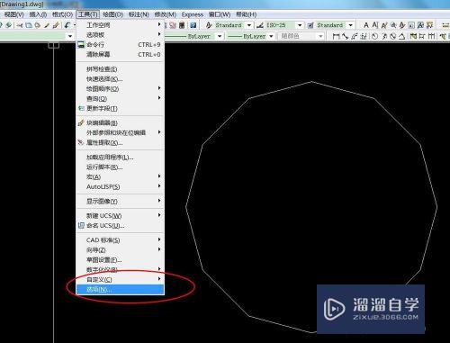Image resolution: width=450 pixels, height=343 pixels.
Task: Click the Find text magnifier icon
Action: tap(393, 25)
